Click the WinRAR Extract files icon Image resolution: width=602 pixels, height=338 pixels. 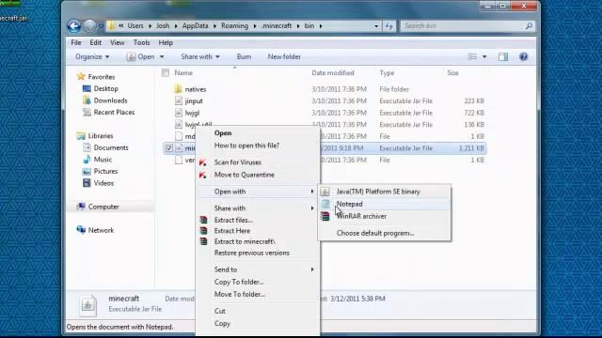[203, 220]
